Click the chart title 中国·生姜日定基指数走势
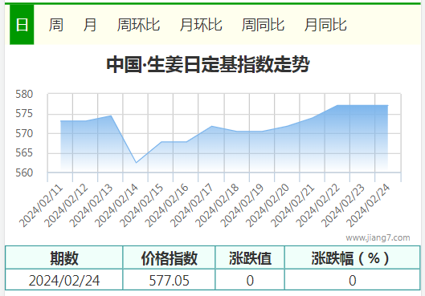This screenshot has height=296, width=425. point(208,64)
